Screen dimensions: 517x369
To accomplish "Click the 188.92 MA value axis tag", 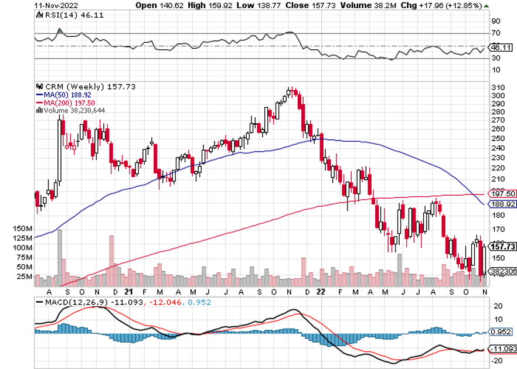I will [501, 204].
